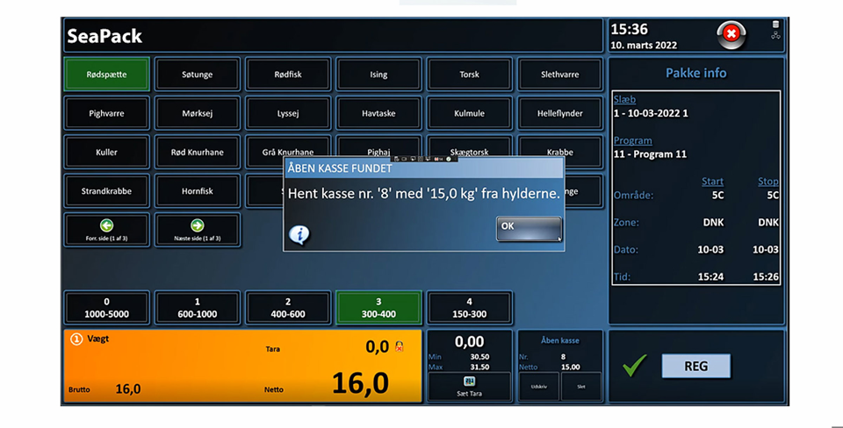Click the Slet button under Åben kasse
Image resolution: width=843 pixels, height=428 pixels.
click(580, 386)
